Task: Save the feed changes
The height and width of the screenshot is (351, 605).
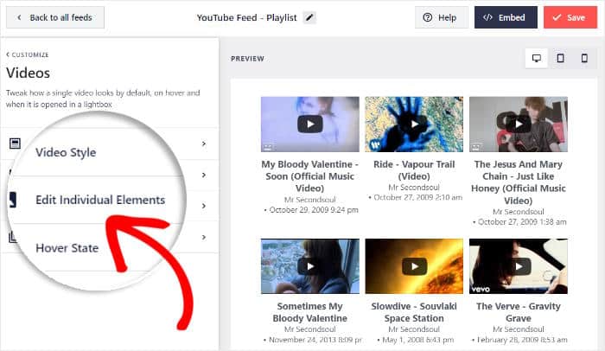Action: pyautogui.click(x=569, y=17)
